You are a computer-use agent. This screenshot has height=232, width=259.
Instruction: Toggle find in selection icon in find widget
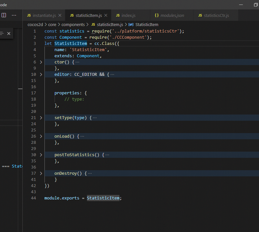[2, 34]
